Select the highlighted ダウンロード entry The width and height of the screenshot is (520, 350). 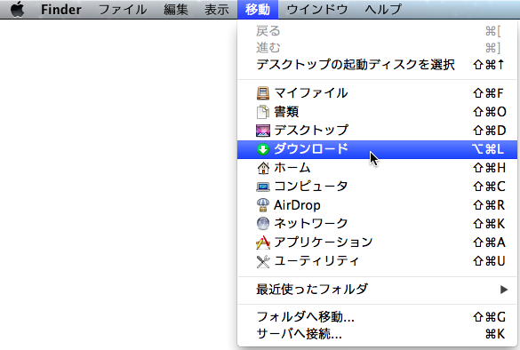[378, 149]
